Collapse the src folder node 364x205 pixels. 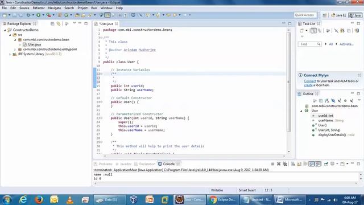(x=10, y=35)
